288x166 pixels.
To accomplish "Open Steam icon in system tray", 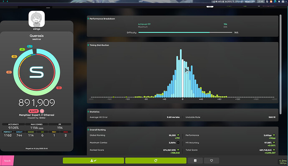I will coord(267,1).
